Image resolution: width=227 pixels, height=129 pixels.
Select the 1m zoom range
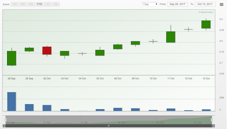15,4
